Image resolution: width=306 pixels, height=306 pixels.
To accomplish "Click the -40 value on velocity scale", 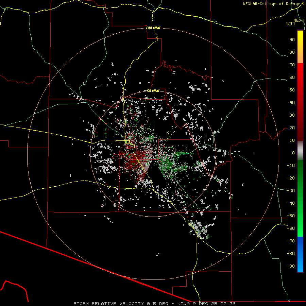I will click(x=291, y=203).
